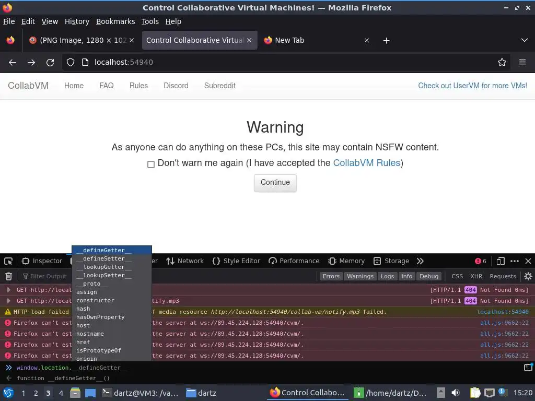The height and width of the screenshot is (401, 535).
Task: Open Firefox View pinned tab icon
Action: (x=10, y=40)
